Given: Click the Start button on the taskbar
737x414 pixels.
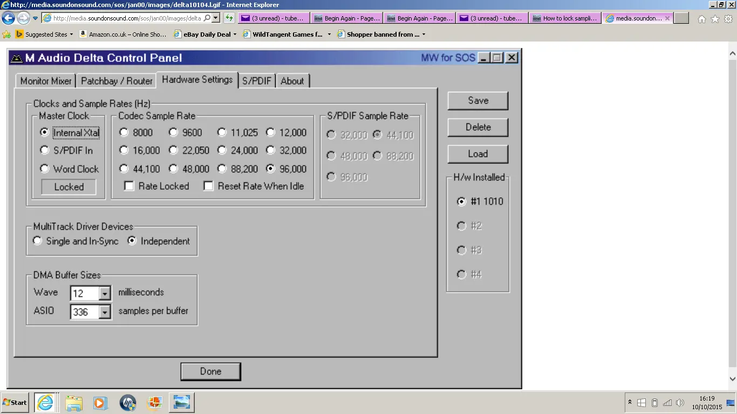Looking at the screenshot, I should tap(15, 402).
